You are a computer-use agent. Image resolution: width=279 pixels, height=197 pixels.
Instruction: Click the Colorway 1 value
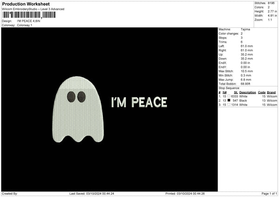click(25, 25)
